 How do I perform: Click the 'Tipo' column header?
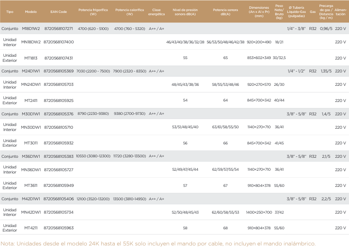pyautogui.click(x=10, y=12)
